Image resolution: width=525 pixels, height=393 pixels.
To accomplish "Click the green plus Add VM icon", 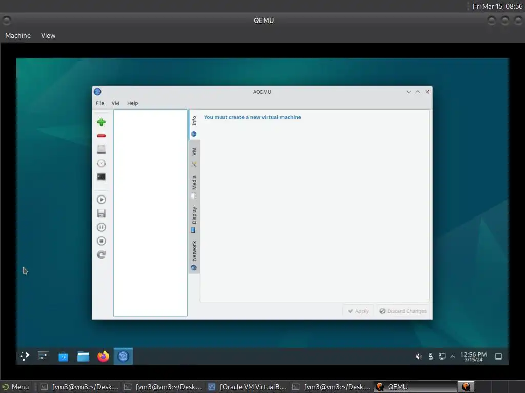I will pos(101,122).
